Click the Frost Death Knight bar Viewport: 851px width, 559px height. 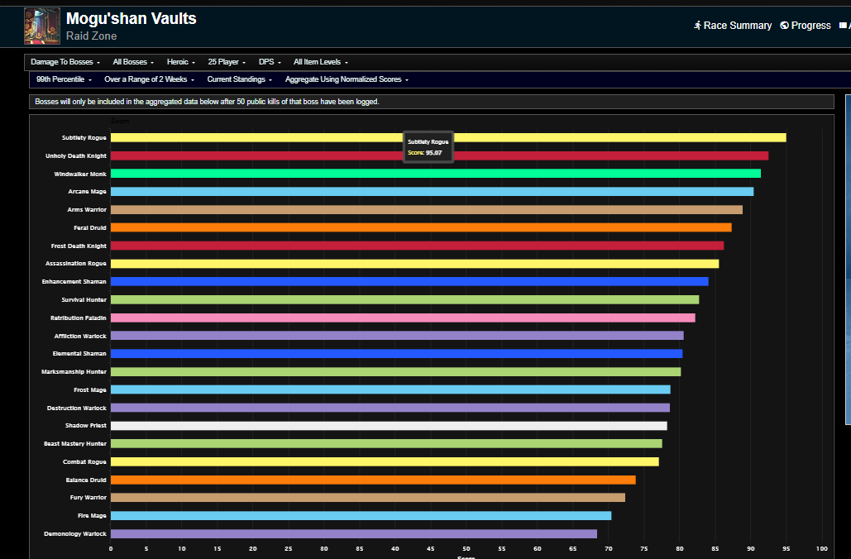pos(418,246)
